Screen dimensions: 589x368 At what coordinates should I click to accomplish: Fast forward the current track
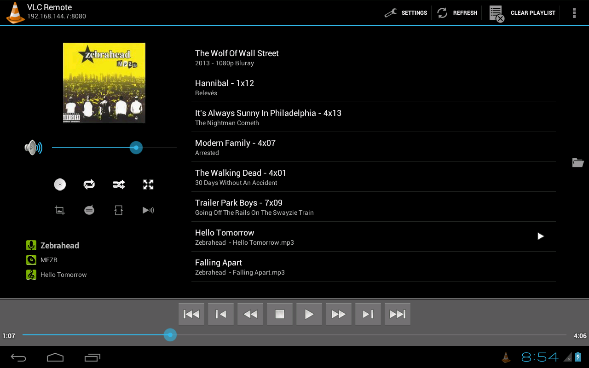point(339,314)
